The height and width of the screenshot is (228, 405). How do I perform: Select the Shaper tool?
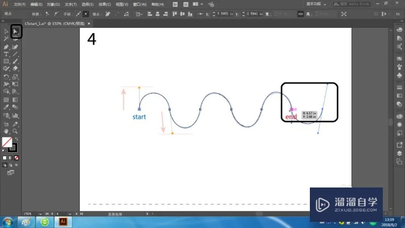coord(6,69)
